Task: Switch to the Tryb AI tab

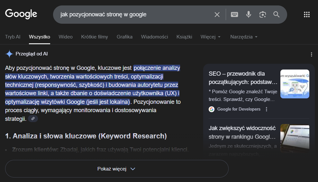Action: [x=13, y=37]
